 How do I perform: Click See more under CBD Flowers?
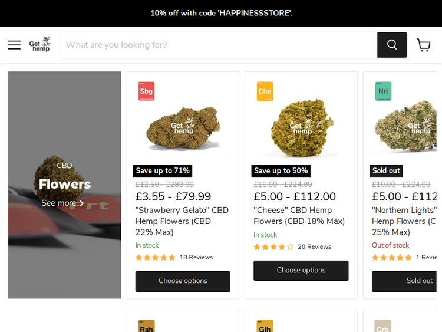click(x=62, y=203)
